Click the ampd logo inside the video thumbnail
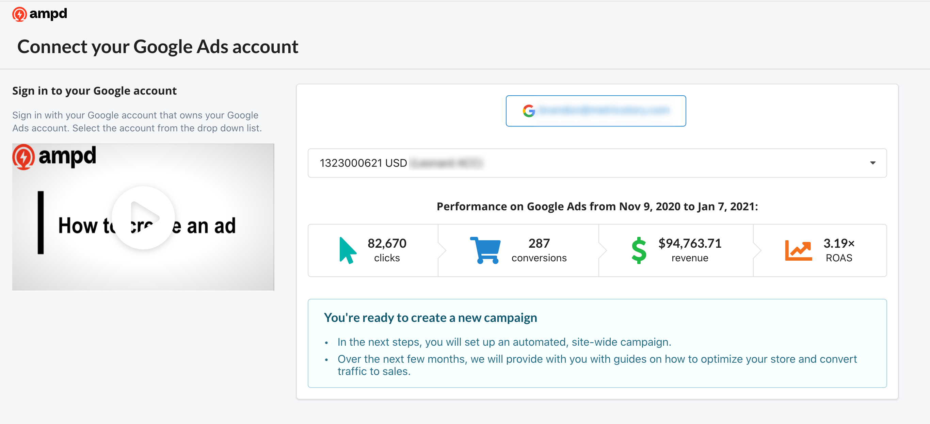The height and width of the screenshot is (424, 930). [54, 157]
